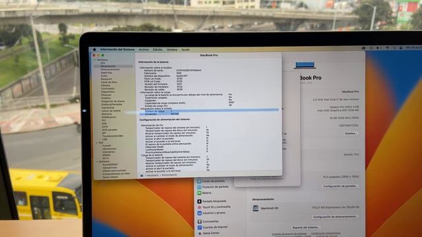
Task: Select Memoria in the sidebar
Action: pos(107,114)
